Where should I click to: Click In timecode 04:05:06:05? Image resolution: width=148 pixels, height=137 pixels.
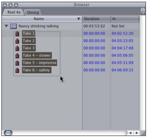point(122,55)
